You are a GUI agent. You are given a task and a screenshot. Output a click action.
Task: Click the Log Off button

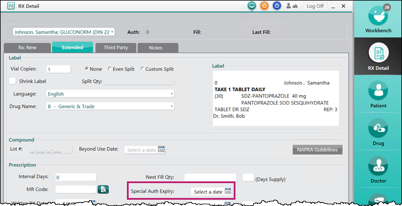[315, 6]
